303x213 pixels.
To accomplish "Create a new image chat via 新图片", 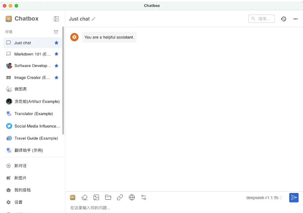I will (33, 178).
